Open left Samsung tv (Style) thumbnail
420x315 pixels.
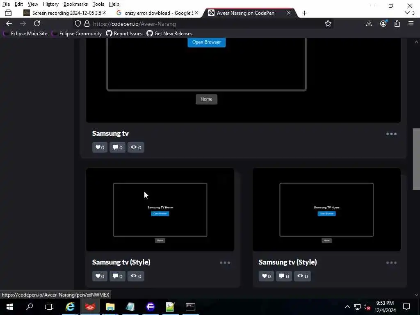click(160, 210)
